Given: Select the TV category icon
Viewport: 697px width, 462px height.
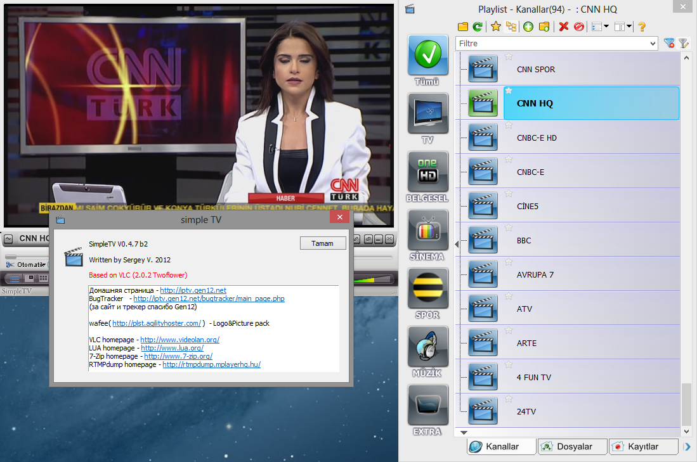Looking at the screenshot, I should click(427, 113).
